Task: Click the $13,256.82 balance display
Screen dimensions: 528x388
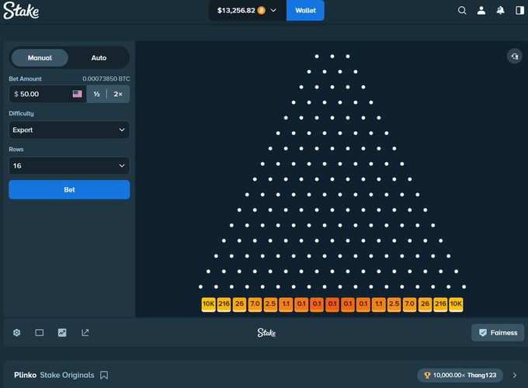Action: [236, 10]
